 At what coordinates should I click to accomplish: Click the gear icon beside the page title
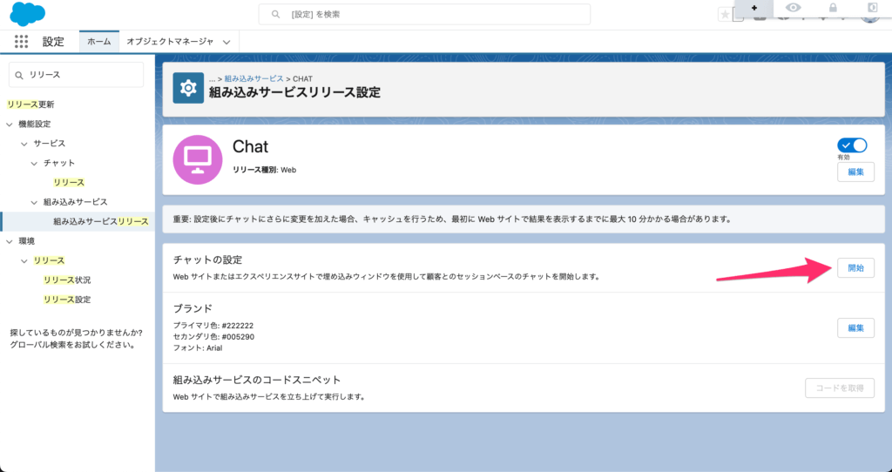[188, 88]
